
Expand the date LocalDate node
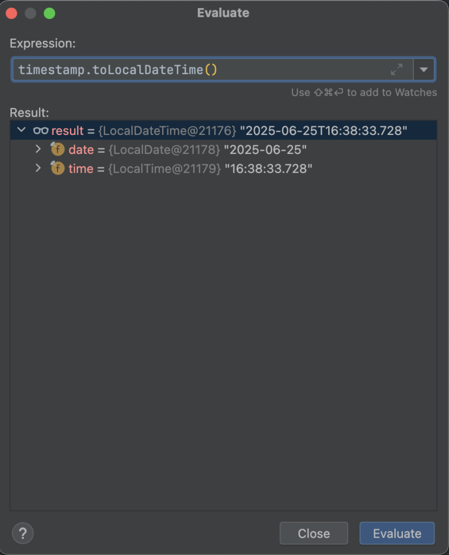pyautogui.click(x=38, y=149)
